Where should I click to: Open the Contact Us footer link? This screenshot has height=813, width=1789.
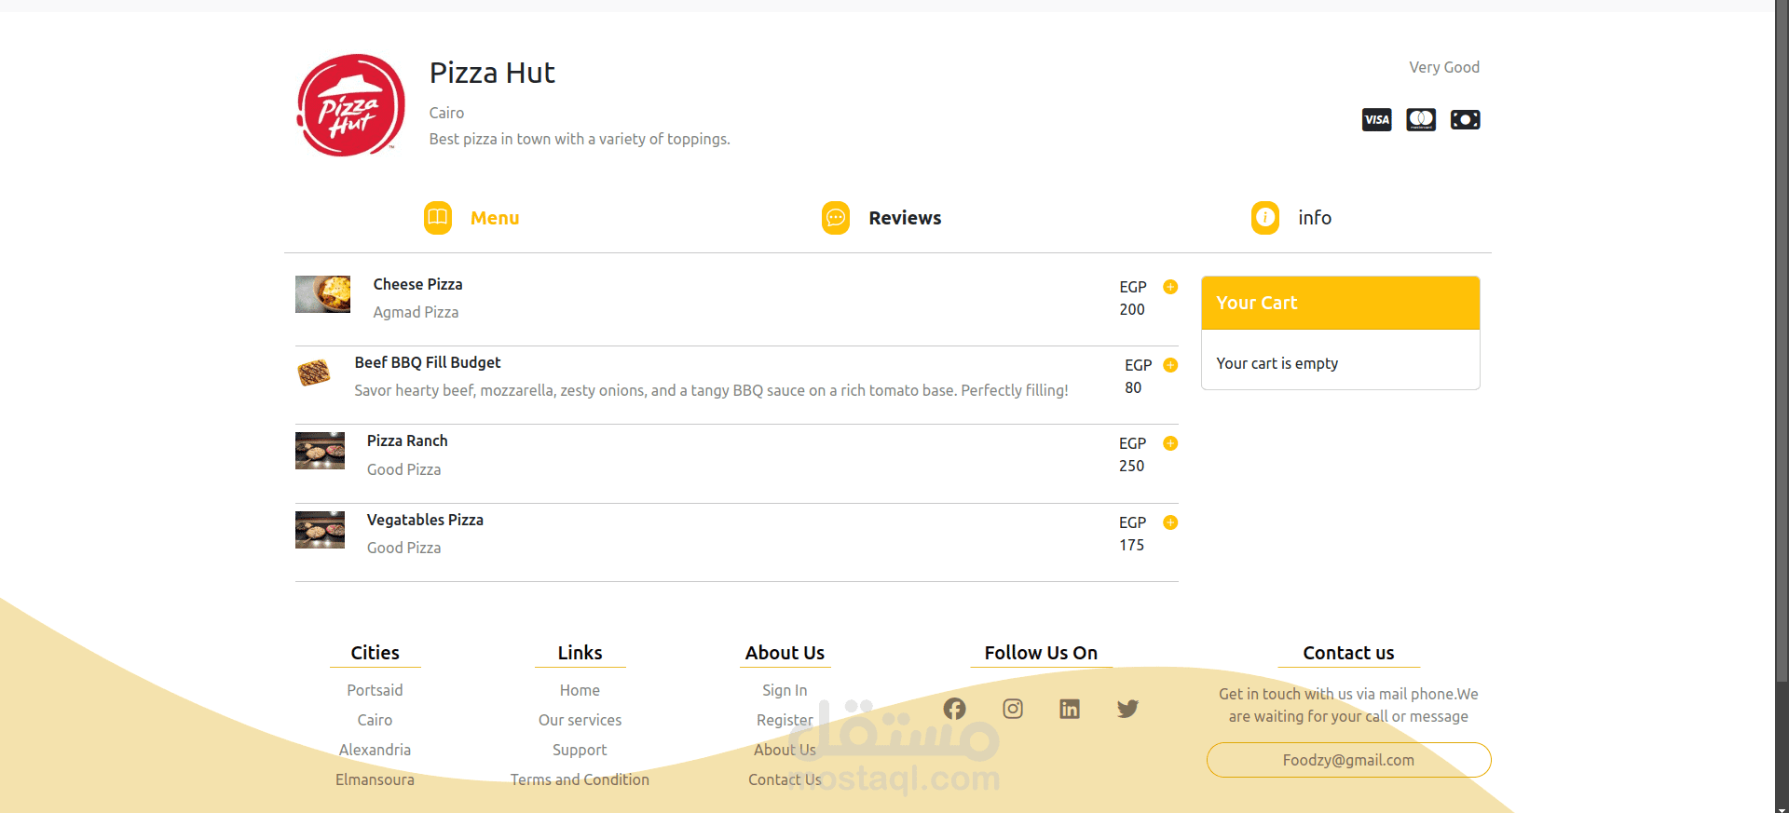(785, 779)
